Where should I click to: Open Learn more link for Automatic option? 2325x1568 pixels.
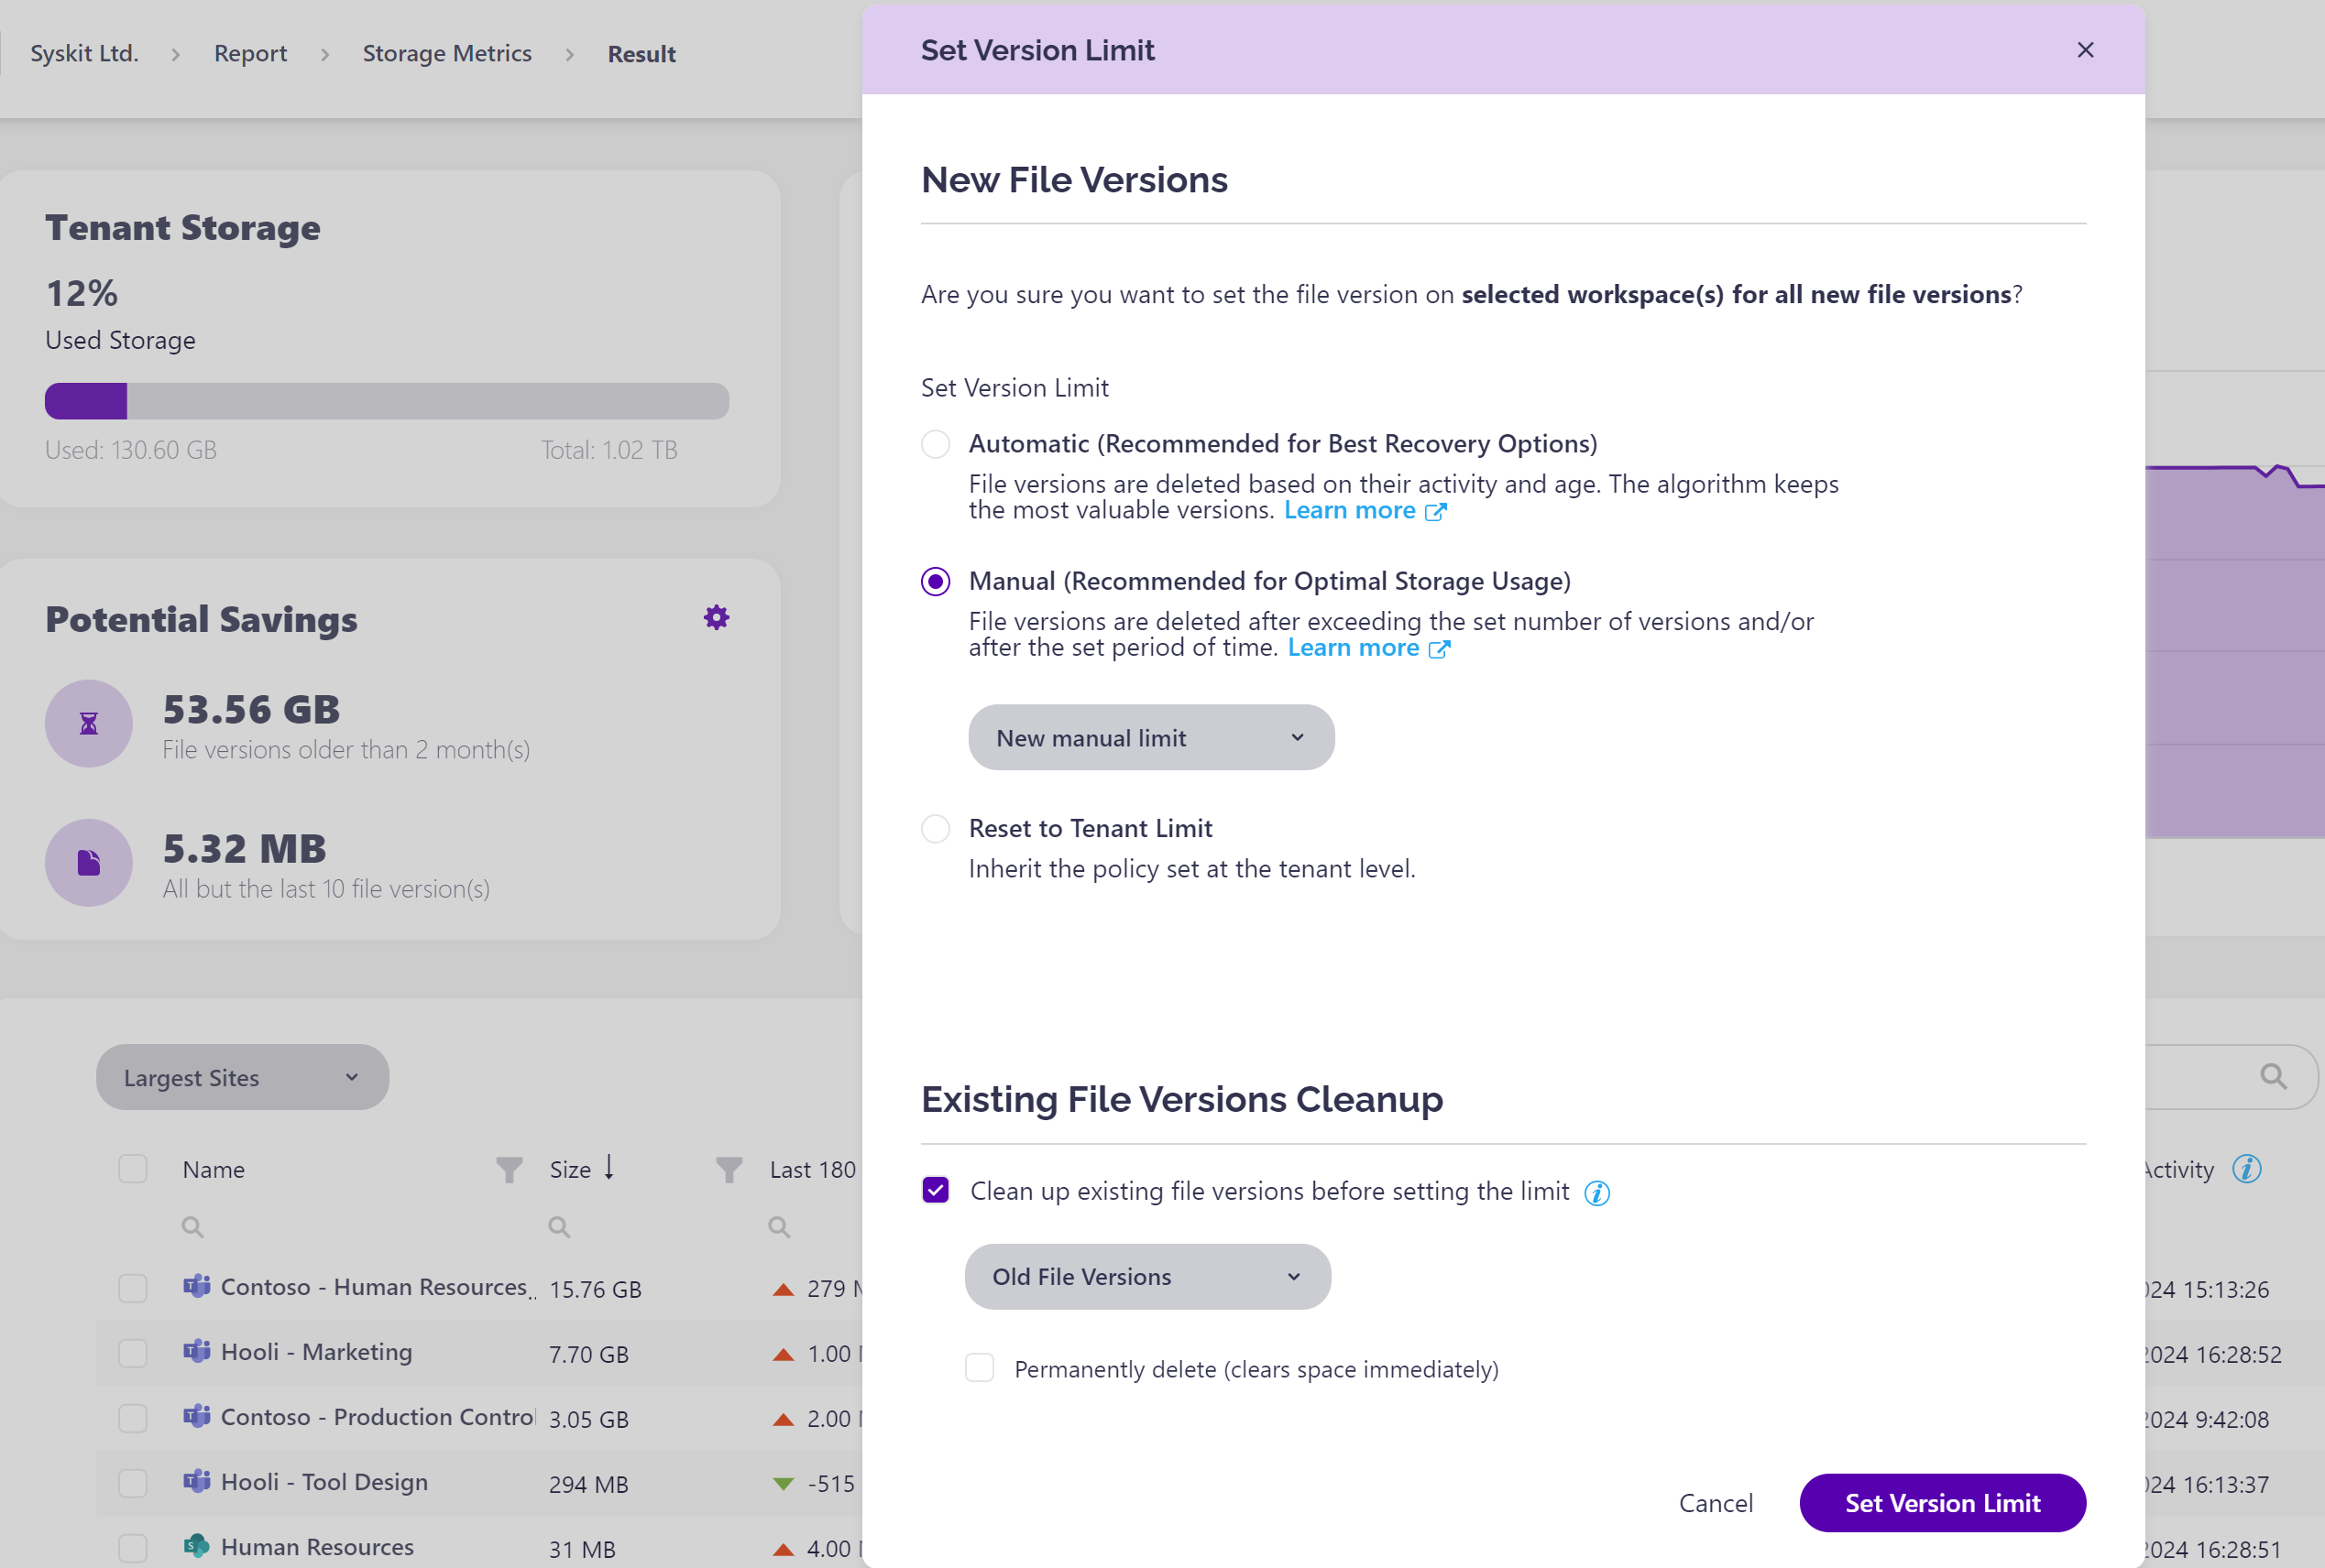(1350, 510)
